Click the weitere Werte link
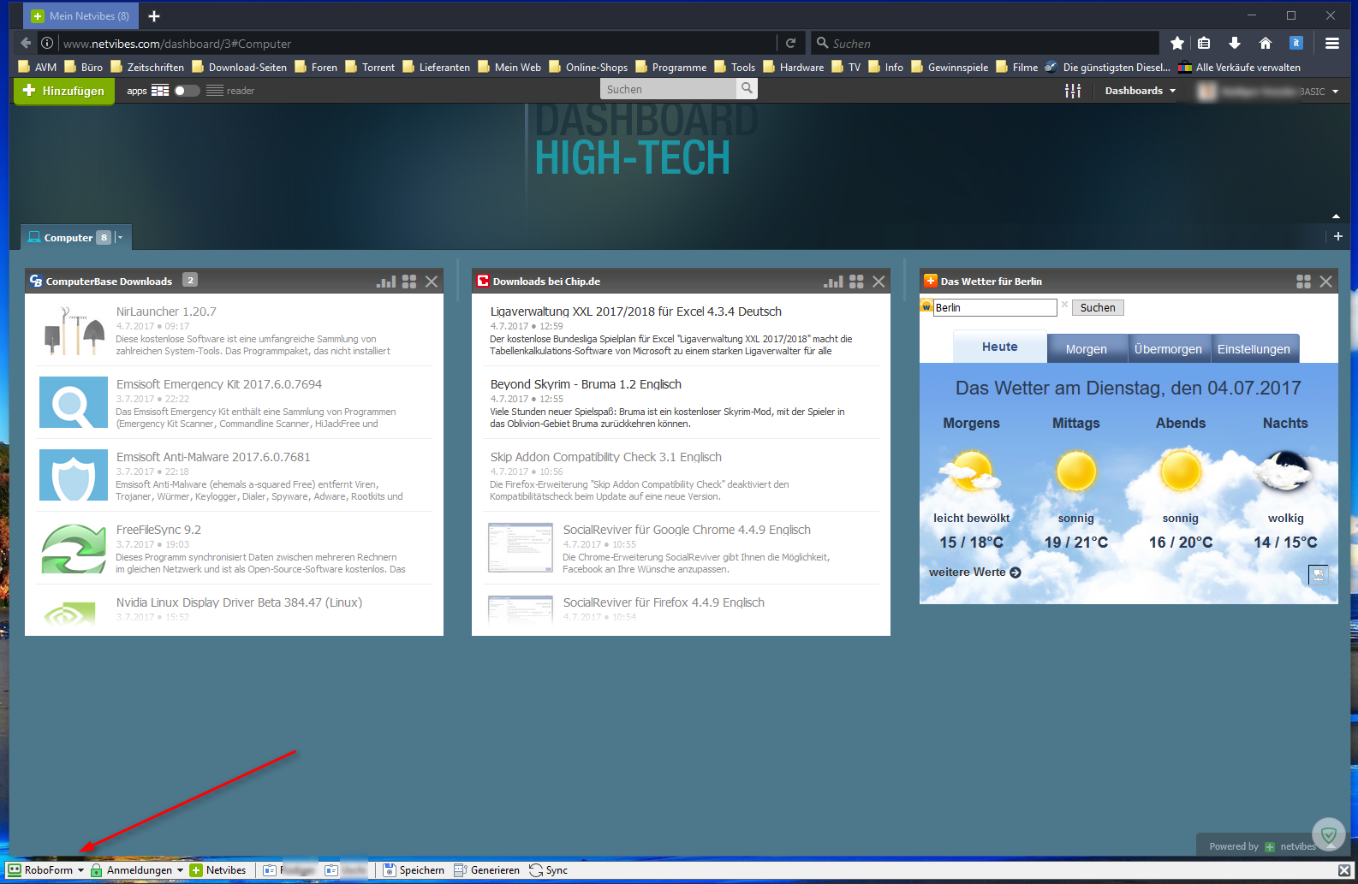Image resolution: width=1358 pixels, height=884 pixels. click(x=974, y=573)
